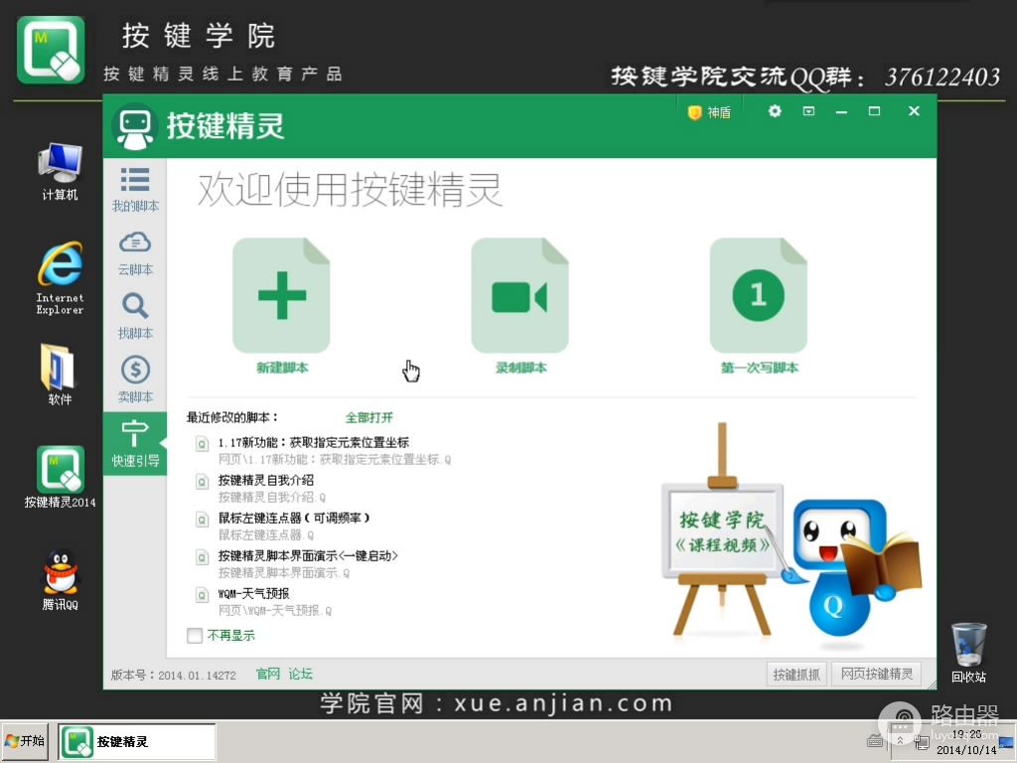
Task: Click the 按键精灵 robot logo in header
Action: click(135, 126)
